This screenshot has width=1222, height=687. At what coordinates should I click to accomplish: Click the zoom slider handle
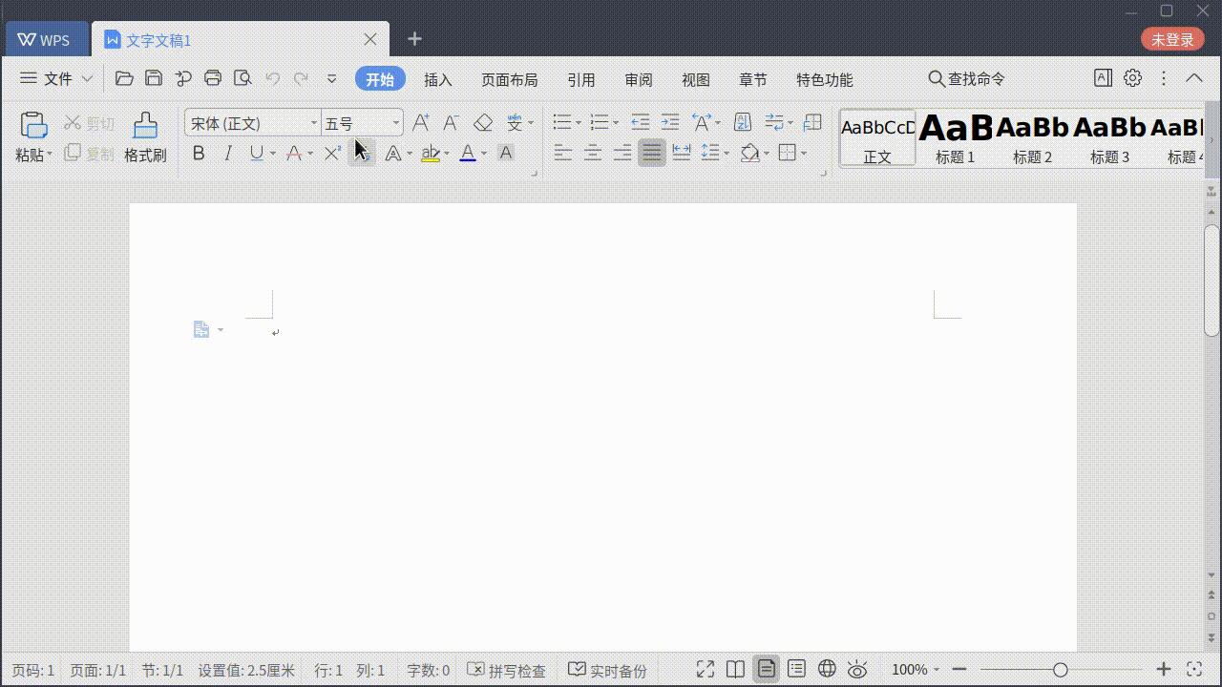click(x=1060, y=670)
